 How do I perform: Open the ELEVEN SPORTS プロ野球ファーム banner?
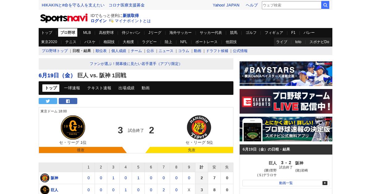pyautogui.click(x=286, y=101)
